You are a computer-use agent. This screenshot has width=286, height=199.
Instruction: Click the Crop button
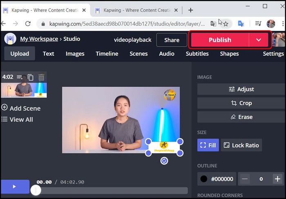[241, 103]
